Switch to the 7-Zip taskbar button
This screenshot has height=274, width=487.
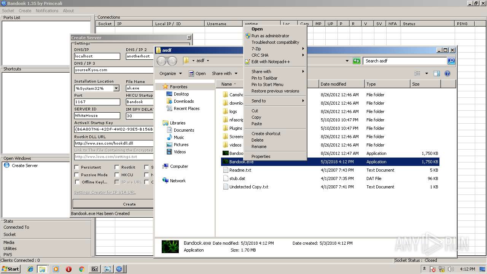[x=95, y=269]
